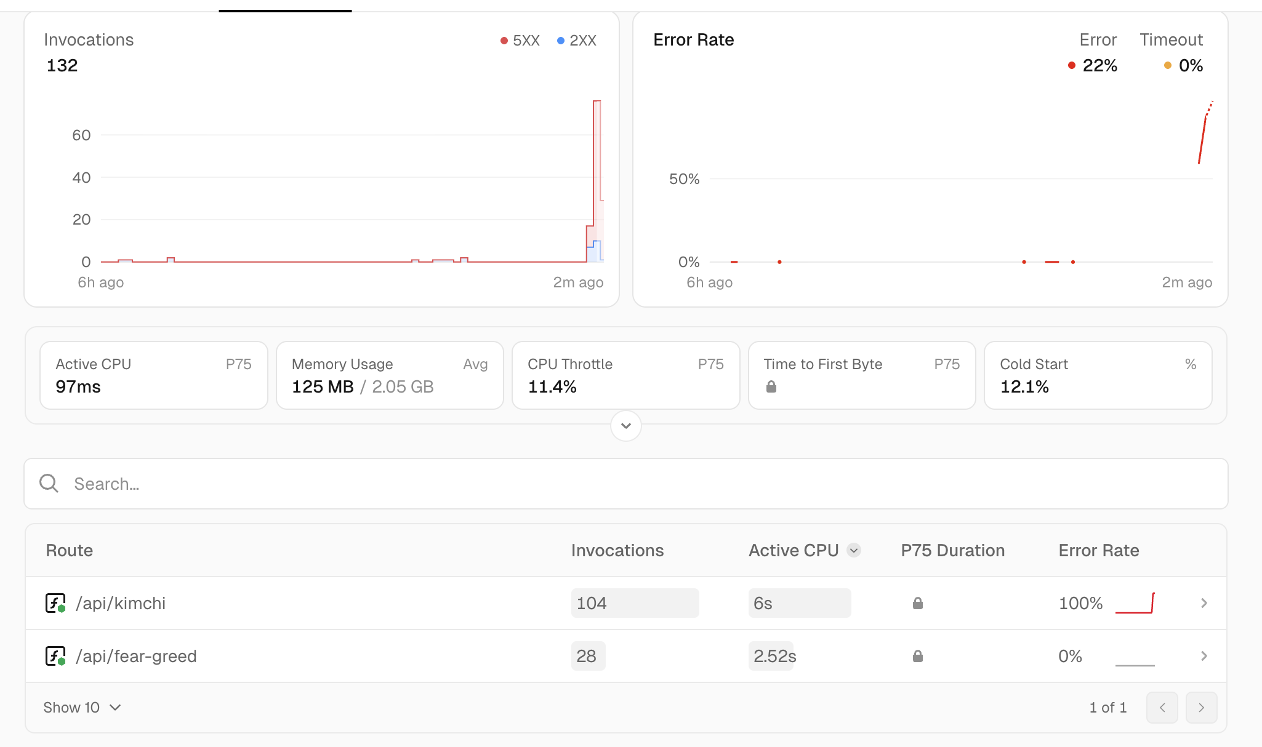This screenshot has width=1262, height=747.
Task: Open the Active CPU column sort dropdown
Action: click(x=853, y=550)
